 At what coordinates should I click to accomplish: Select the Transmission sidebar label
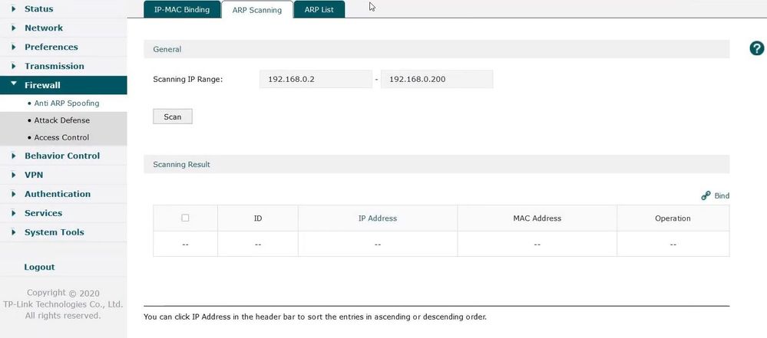(55, 66)
